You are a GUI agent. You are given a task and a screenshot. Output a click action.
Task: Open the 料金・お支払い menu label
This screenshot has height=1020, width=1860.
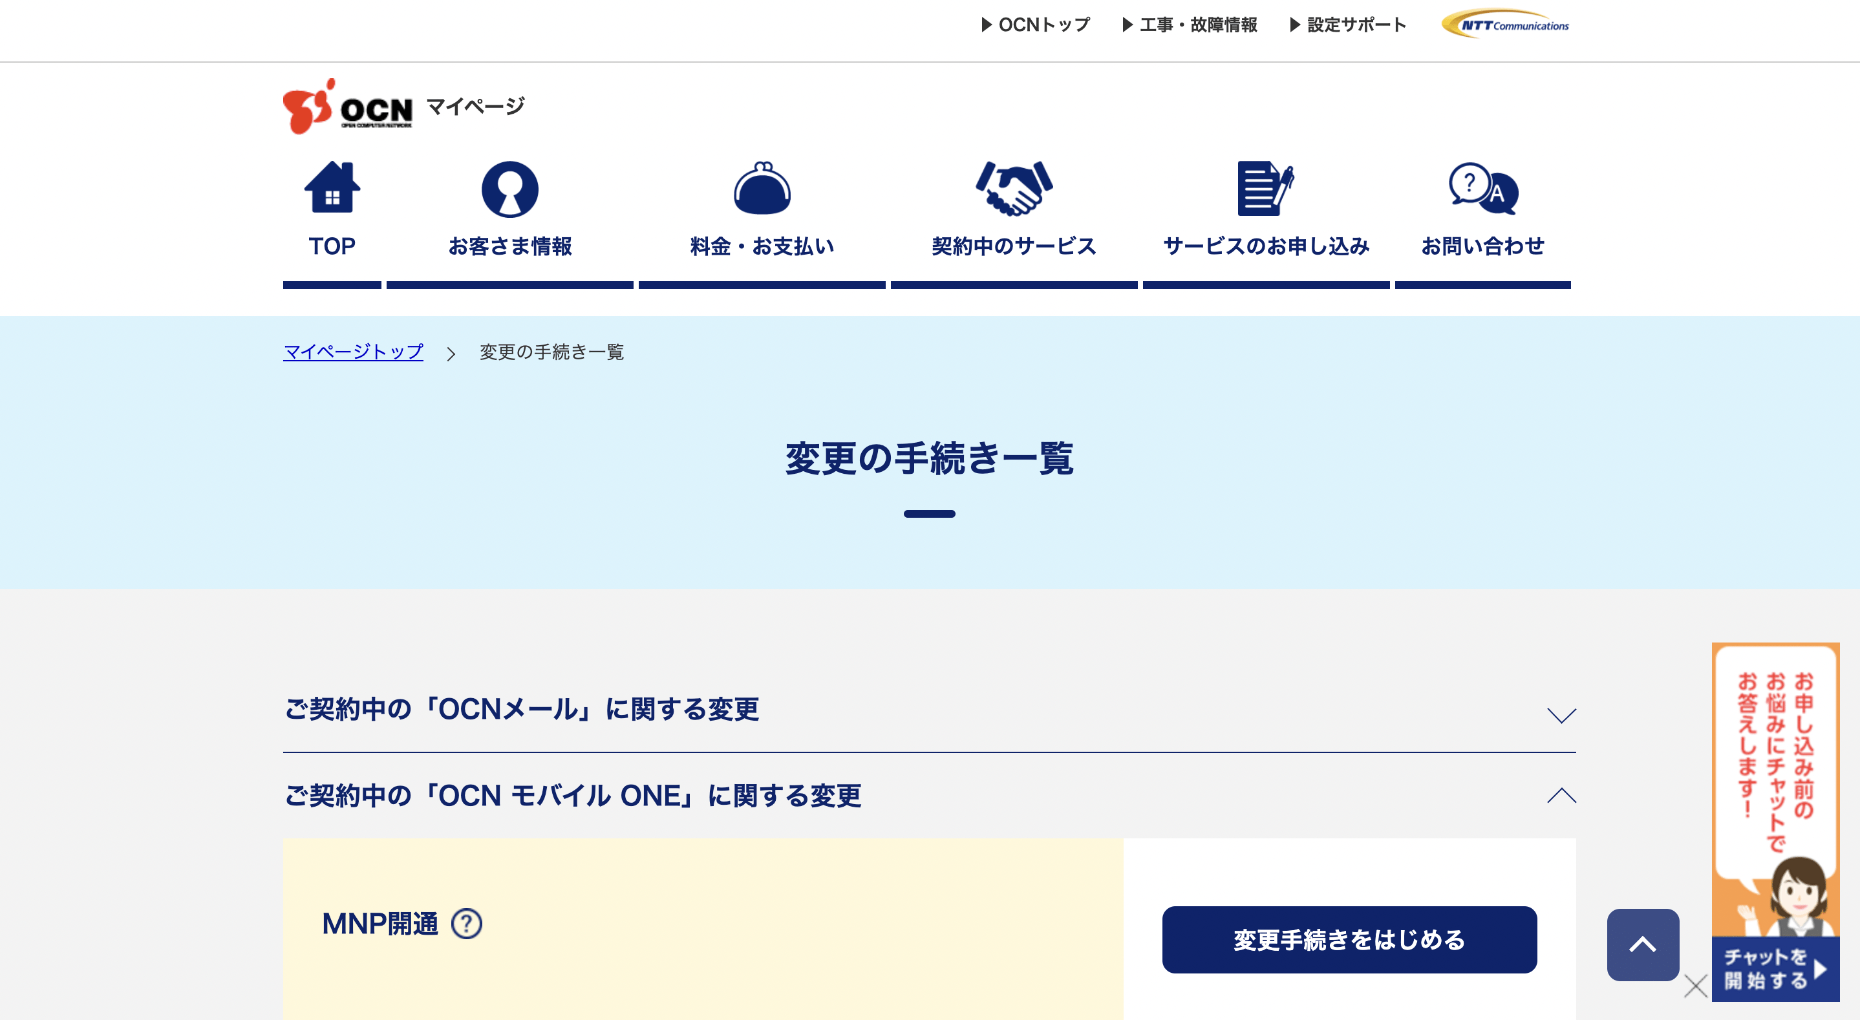pos(762,246)
